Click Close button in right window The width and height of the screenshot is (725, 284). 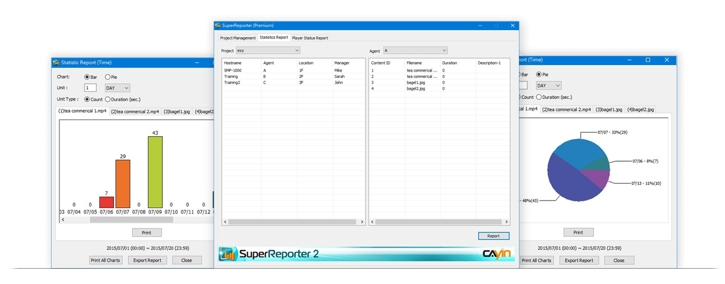point(619,260)
